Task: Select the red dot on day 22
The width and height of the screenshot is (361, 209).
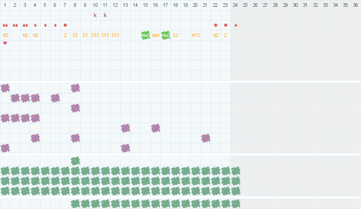Action: pyautogui.click(x=216, y=25)
